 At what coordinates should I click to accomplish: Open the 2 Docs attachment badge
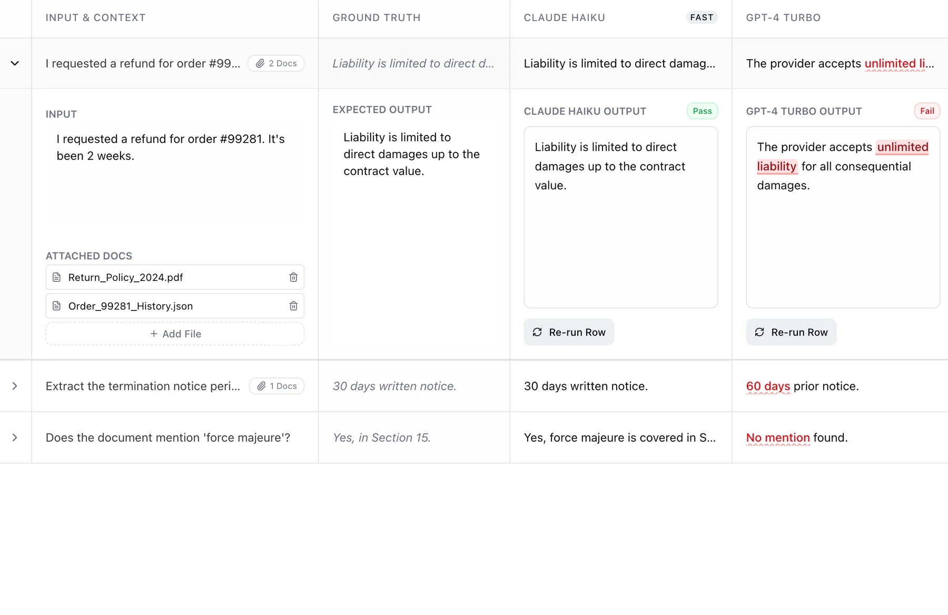click(x=276, y=63)
